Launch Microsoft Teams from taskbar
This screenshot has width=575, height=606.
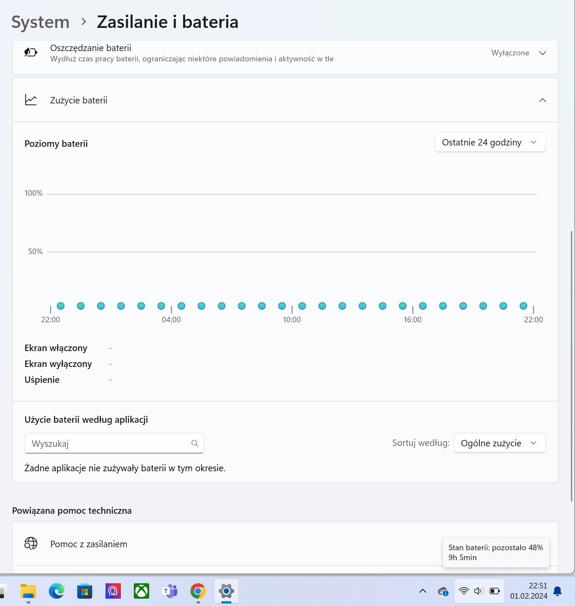(170, 591)
